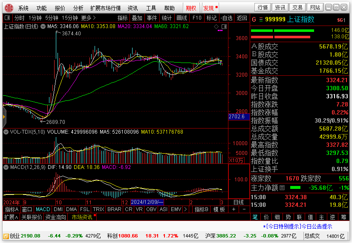Open the 报价 menu
Viewport: 352px width, 243px height.
pyautogui.click(x=60, y=8)
